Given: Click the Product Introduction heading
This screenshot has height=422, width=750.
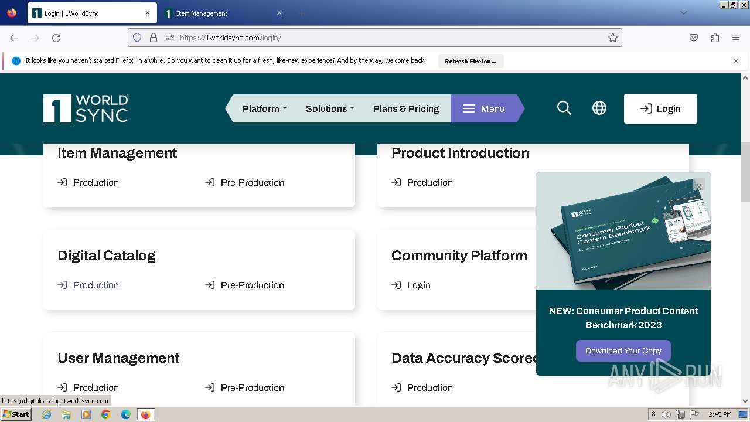Looking at the screenshot, I should click(x=460, y=153).
